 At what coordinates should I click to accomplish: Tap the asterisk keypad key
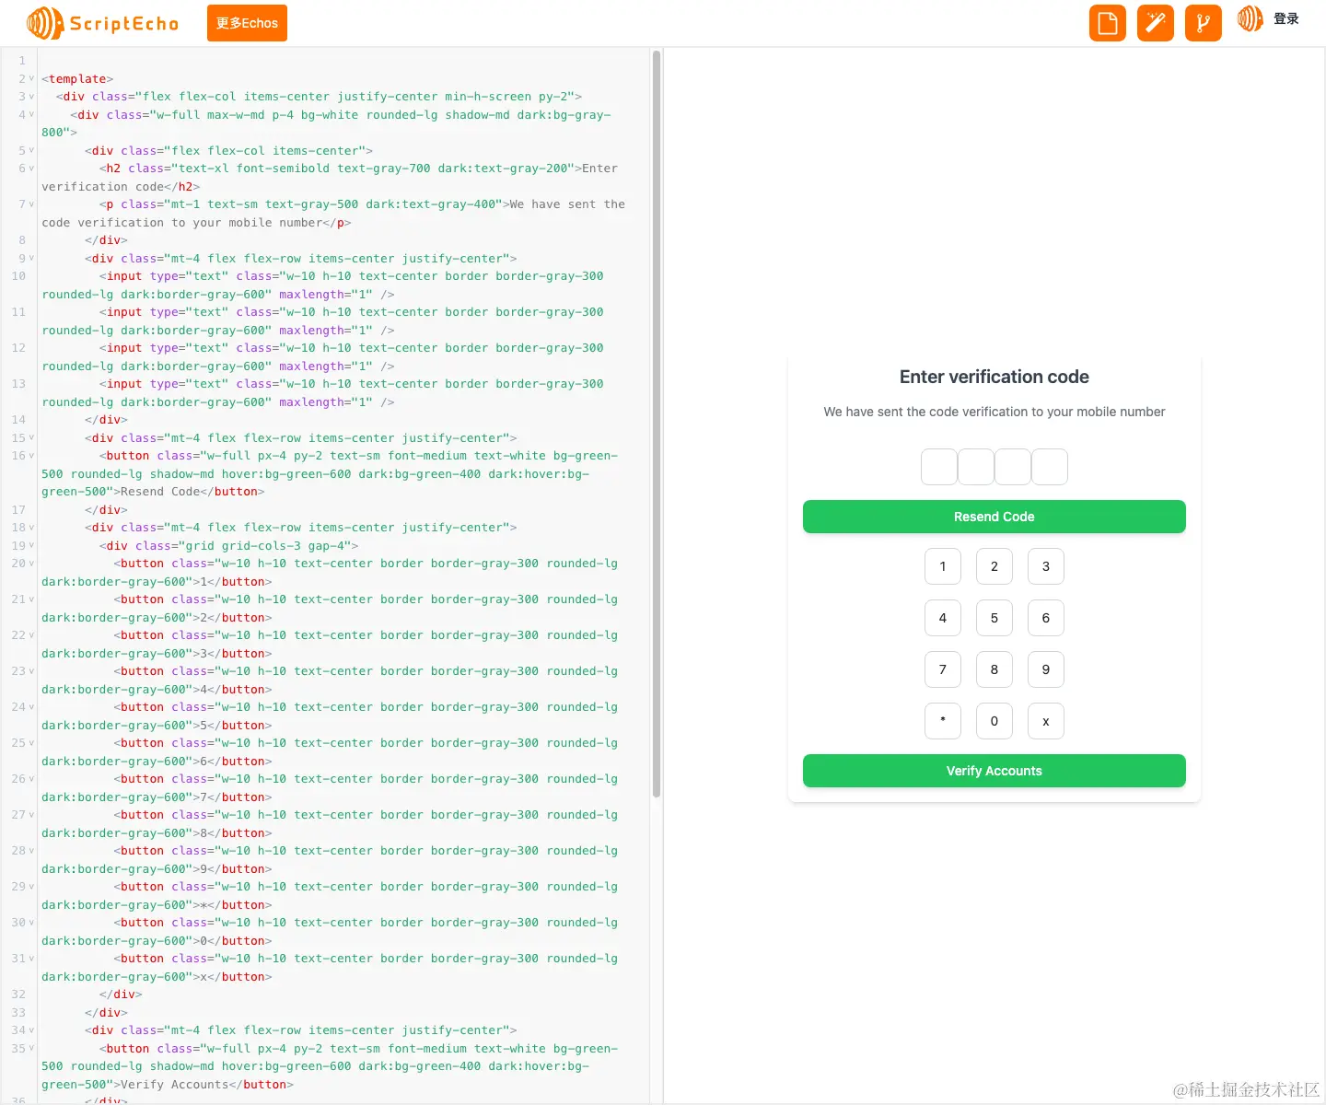pos(943,721)
